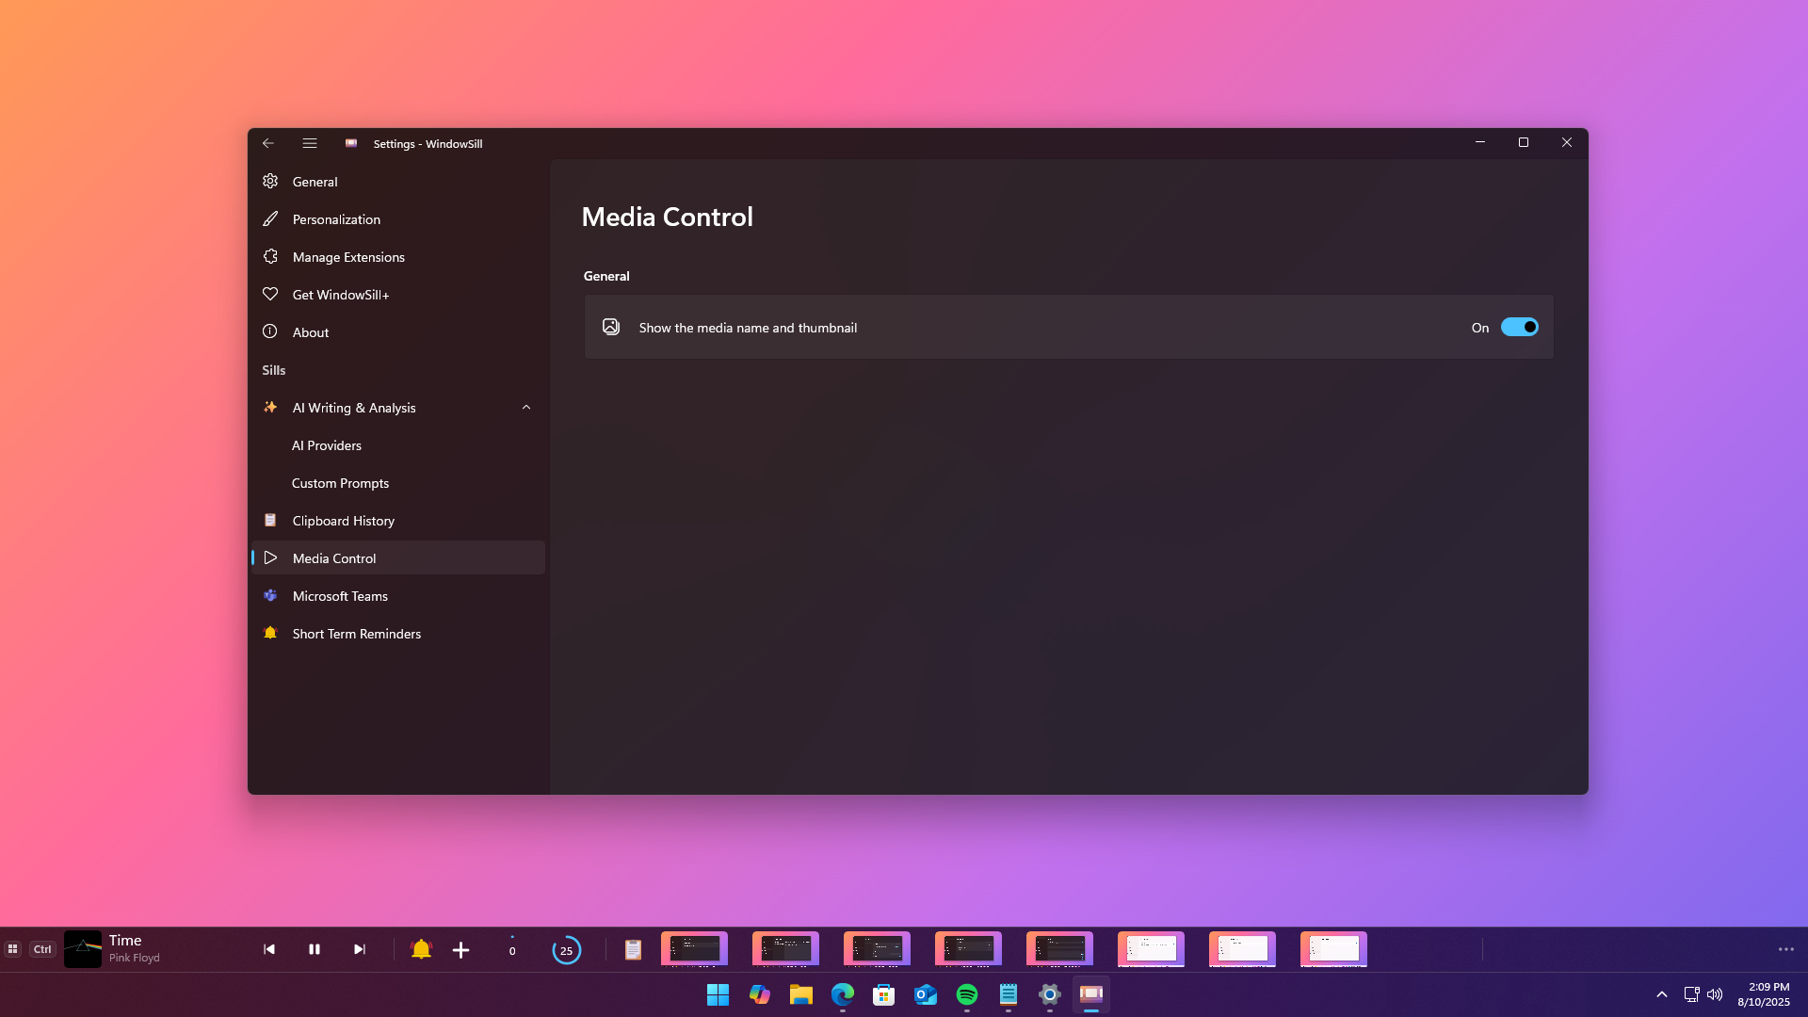Image resolution: width=1808 pixels, height=1017 pixels.
Task: Open the three-dots overflow menu in the bar
Action: [x=1785, y=949]
